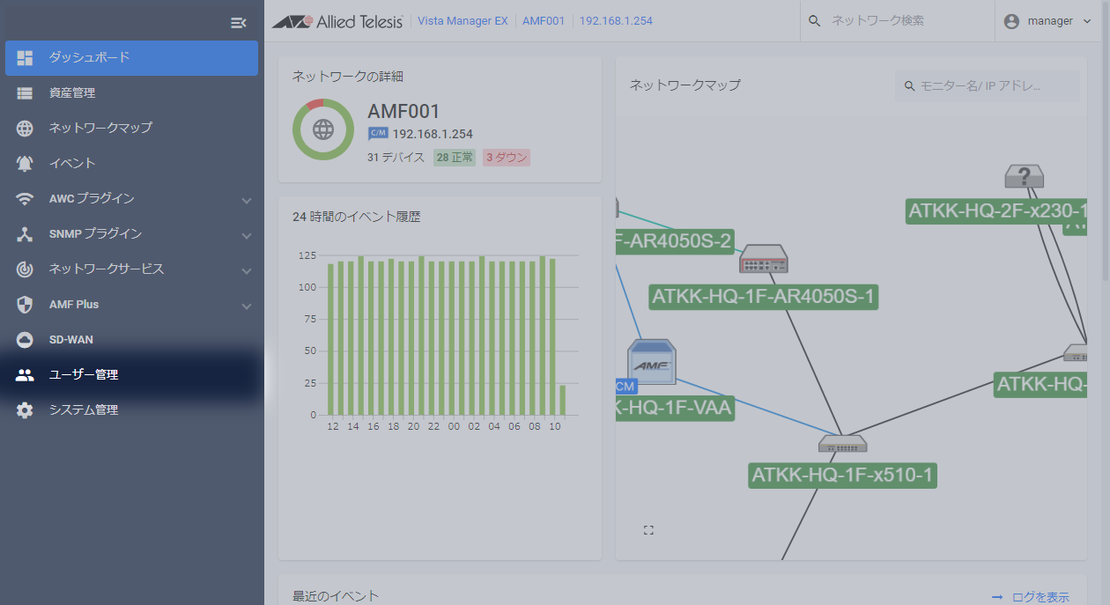Click the 28 正常 status badge
The height and width of the screenshot is (605, 1110).
pyautogui.click(x=455, y=158)
